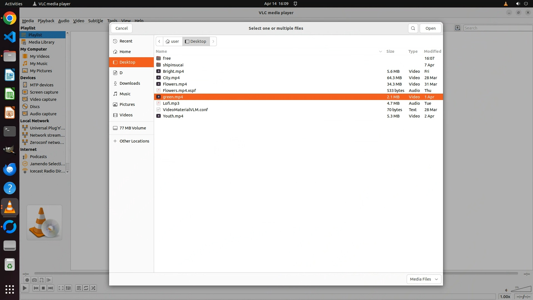Toggle random shuffle playback button
Viewport: 533px width, 300px height.
[x=94, y=288]
